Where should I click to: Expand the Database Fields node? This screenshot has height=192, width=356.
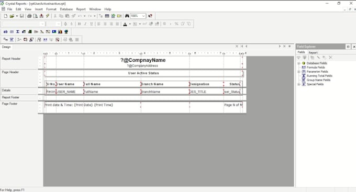(x=299, y=63)
